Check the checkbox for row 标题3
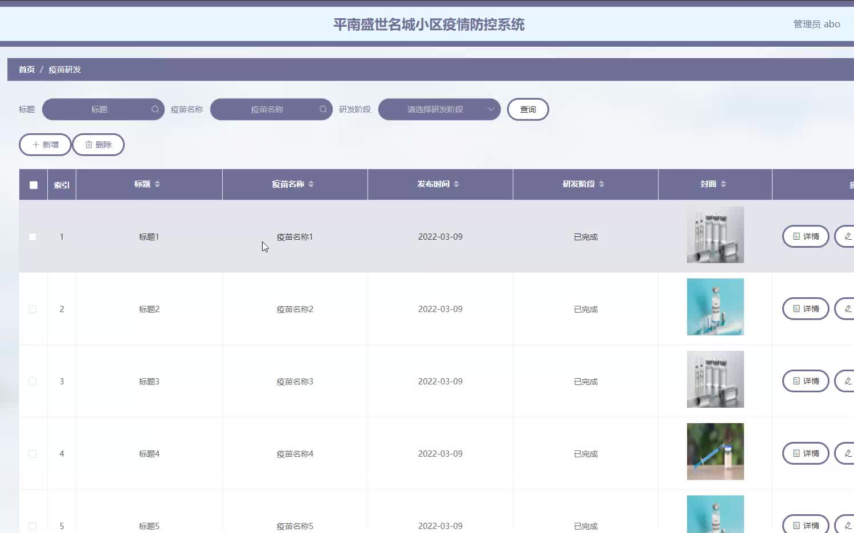Viewport: 854px width, 533px height. click(x=32, y=382)
